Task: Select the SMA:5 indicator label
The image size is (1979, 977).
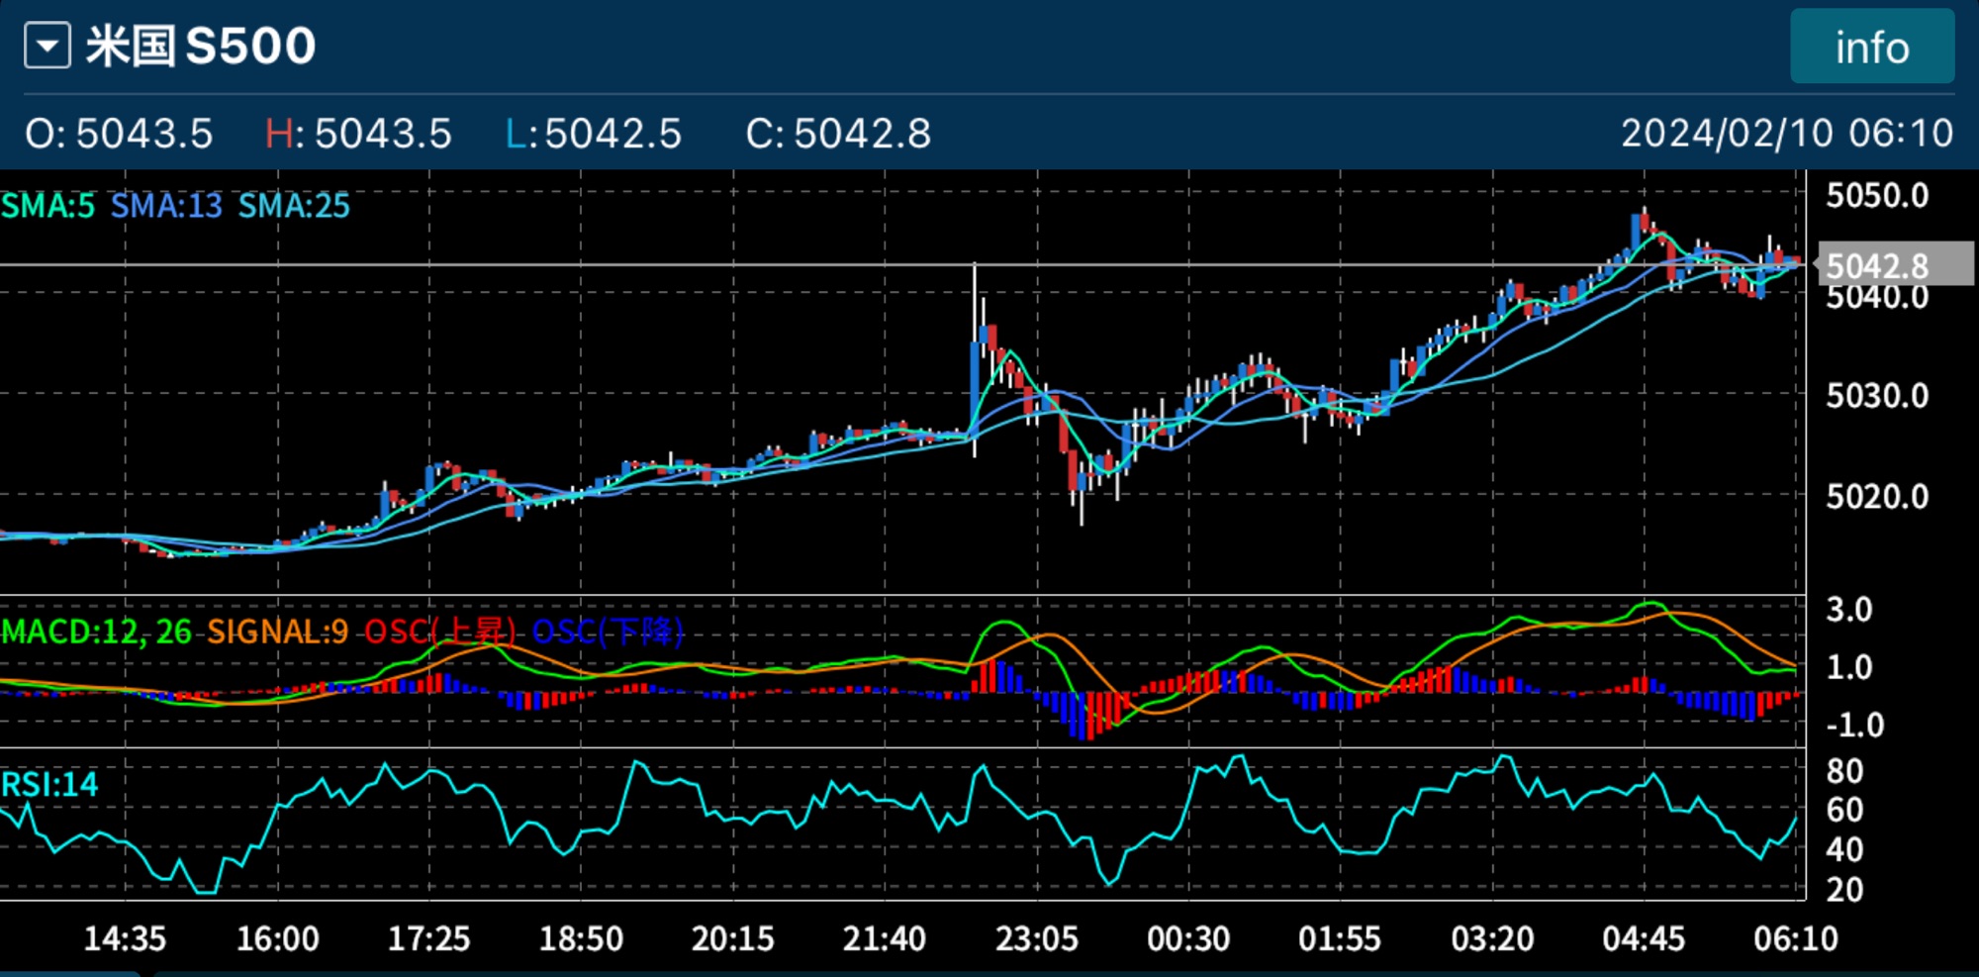Action: (x=47, y=206)
